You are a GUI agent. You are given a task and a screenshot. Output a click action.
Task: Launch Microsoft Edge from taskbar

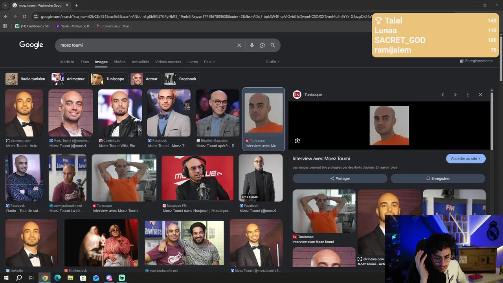click(x=58, y=278)
